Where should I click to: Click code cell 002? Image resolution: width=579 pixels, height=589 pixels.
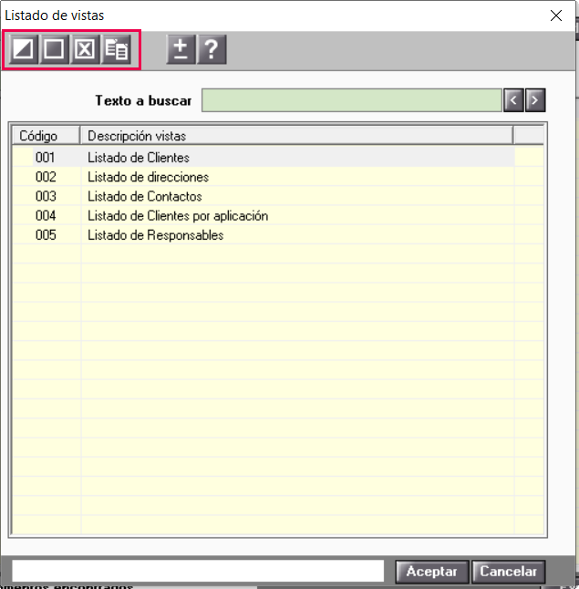[46, 177]
